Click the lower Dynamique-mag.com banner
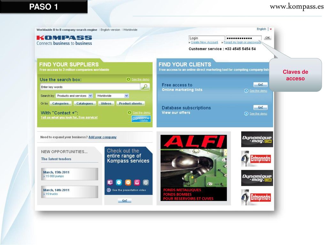This screenshot has width=327, height=245. click(257, 178)
